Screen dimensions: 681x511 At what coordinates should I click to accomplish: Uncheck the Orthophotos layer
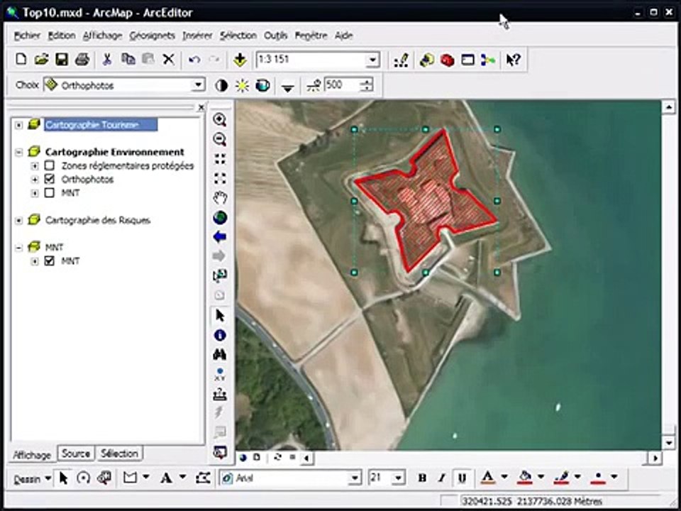coord(50,179)
